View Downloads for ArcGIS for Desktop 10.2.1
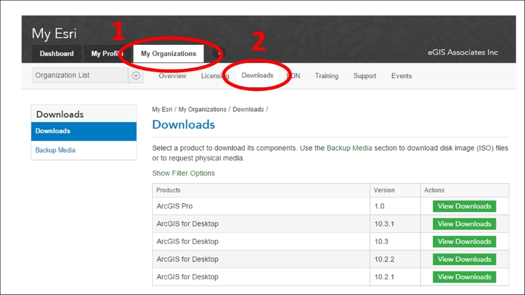Screen dimensions: 525x295 click(465, 277)
